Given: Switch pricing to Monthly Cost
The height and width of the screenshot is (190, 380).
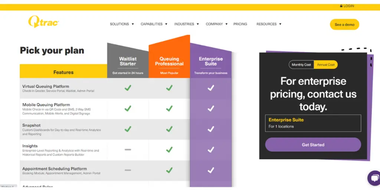Looking at the screenshot, I should (x=301, y=65).
